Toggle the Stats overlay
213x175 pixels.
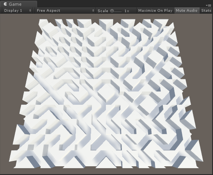(206, 11)
